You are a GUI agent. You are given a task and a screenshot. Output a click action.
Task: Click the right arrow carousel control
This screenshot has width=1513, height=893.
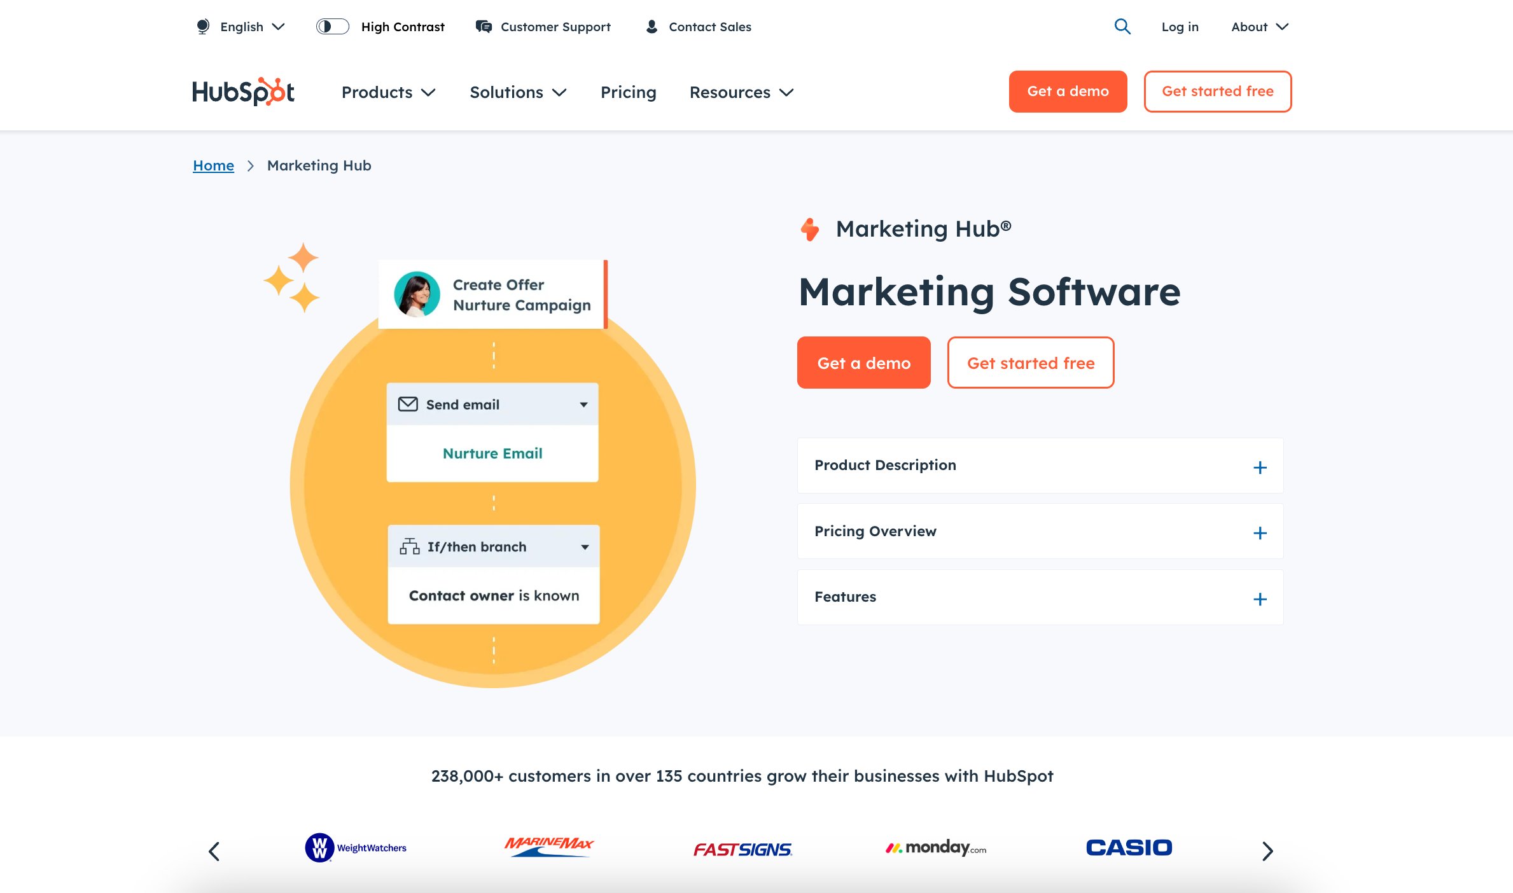tap(1267, 850)
